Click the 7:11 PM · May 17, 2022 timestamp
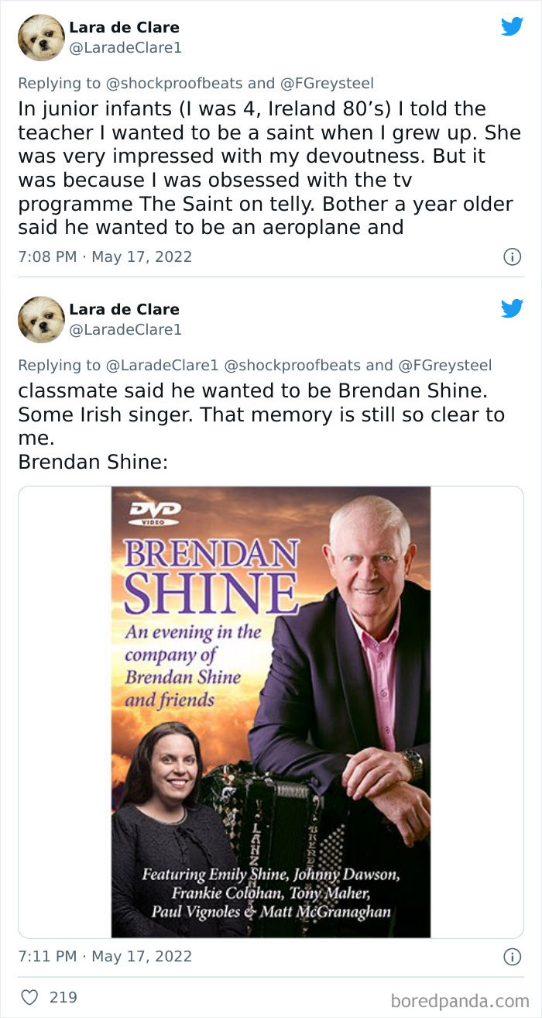The height and width of the screenshot is (1018, 542). coord(105,957)
